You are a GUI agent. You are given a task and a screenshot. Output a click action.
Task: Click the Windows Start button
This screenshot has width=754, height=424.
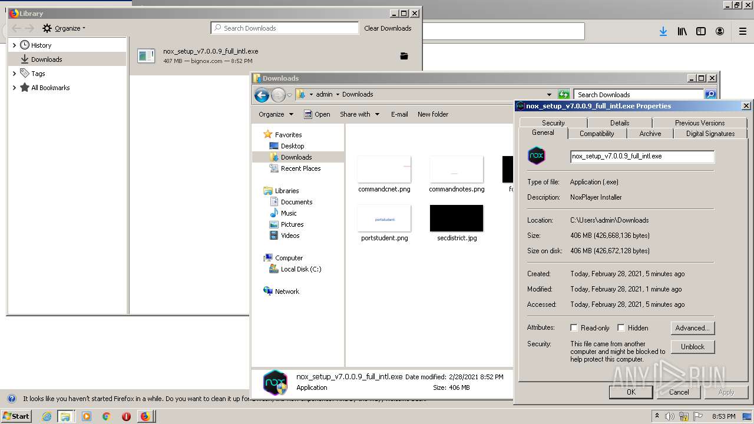(x=16, y=416)
